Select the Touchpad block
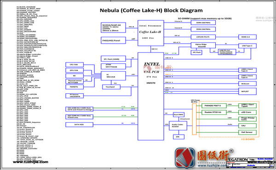 pyautogui.click(x=111, y=87)
